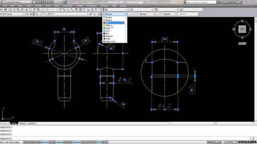The width and height of the screenshot is (257, 144).
Task: Disable ORTHO mode
Action: click(x=45, y=142)
